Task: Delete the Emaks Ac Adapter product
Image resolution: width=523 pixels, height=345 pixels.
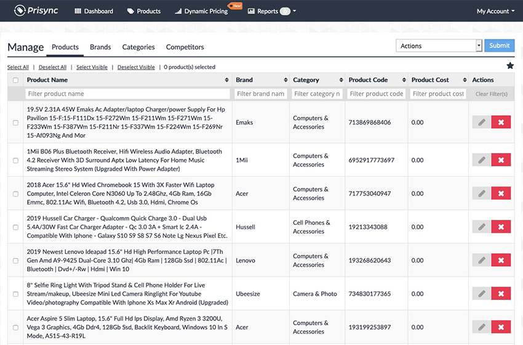Action: click(501, 122)
